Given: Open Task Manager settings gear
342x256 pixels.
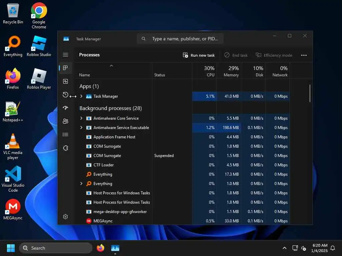Looking at the screenshot, I should tap(65, 217).
